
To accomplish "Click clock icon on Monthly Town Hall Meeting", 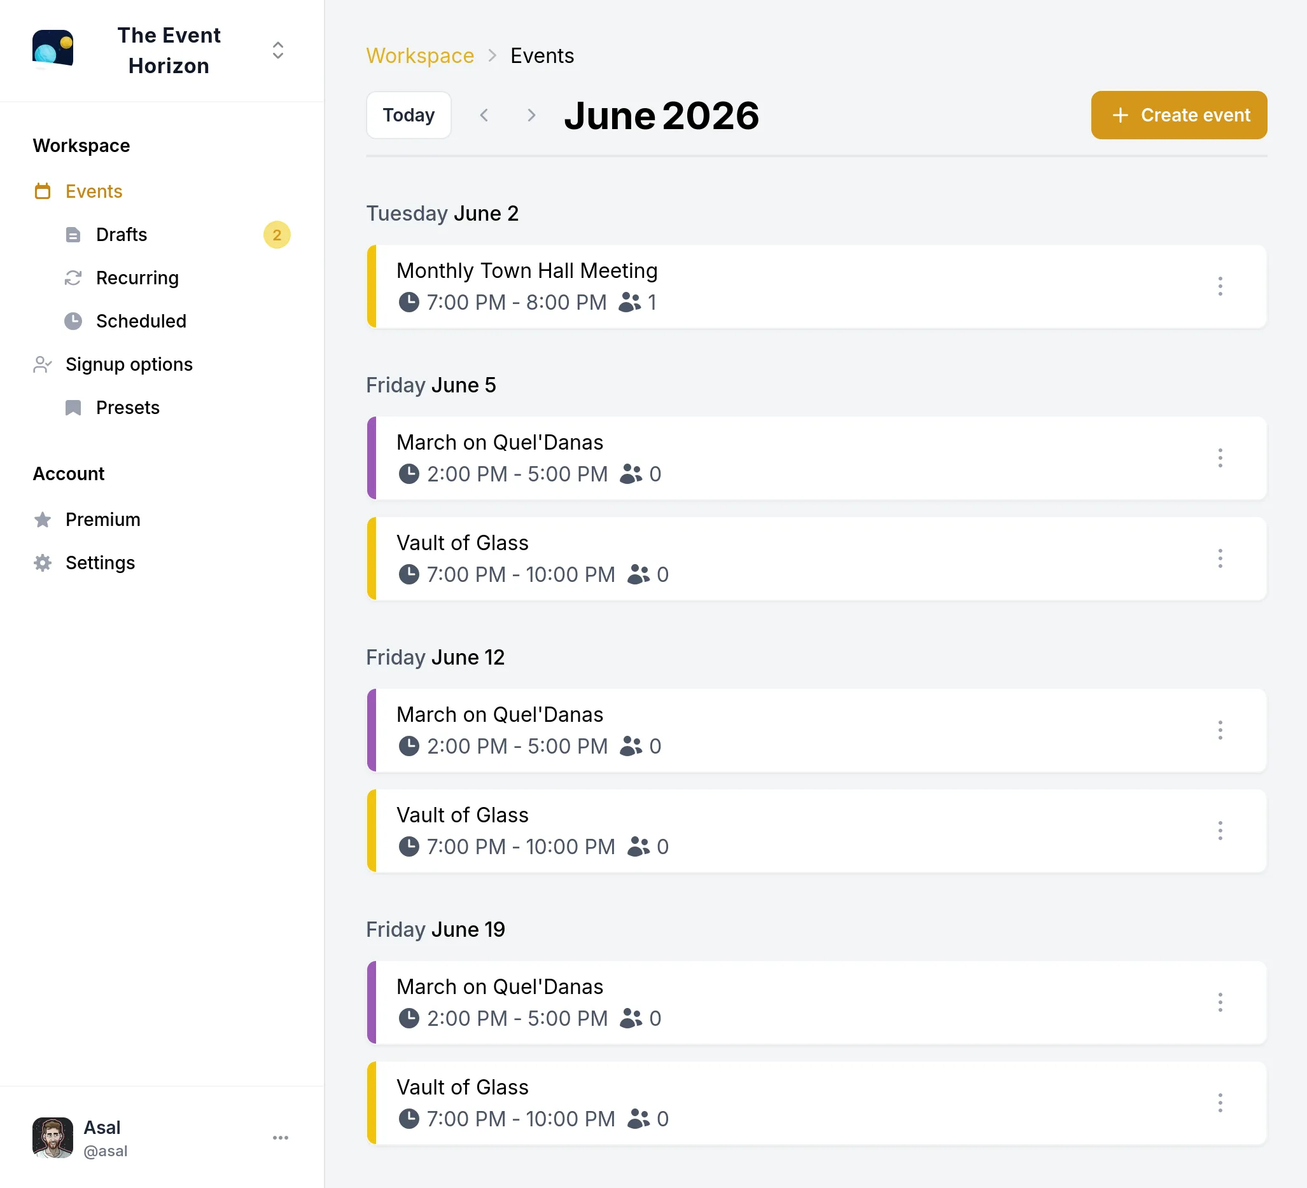I will click(x=409, y=302).
